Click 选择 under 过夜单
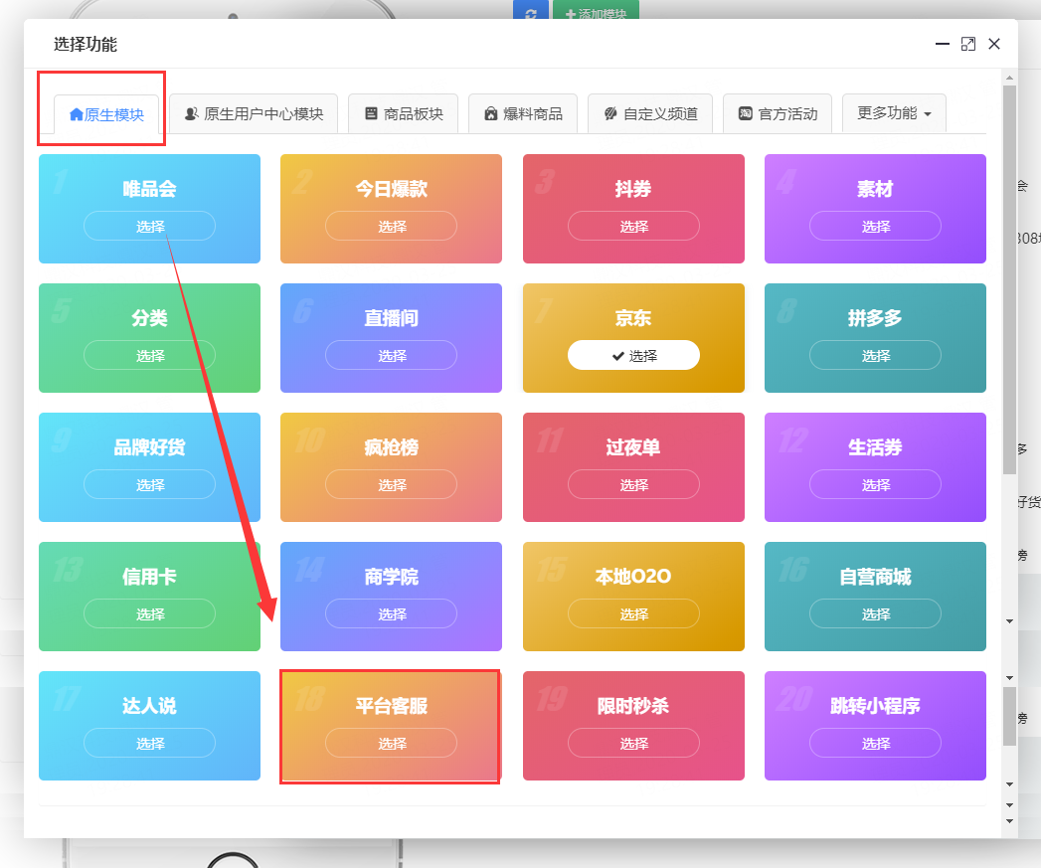The height and width of the screenshot is (868, 1041). click(x=633, y=485)
